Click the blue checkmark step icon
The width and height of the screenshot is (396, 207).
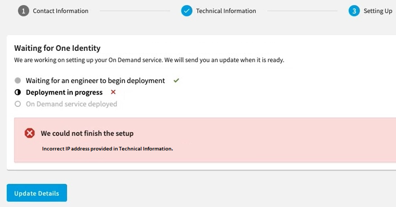coord(187,11)
